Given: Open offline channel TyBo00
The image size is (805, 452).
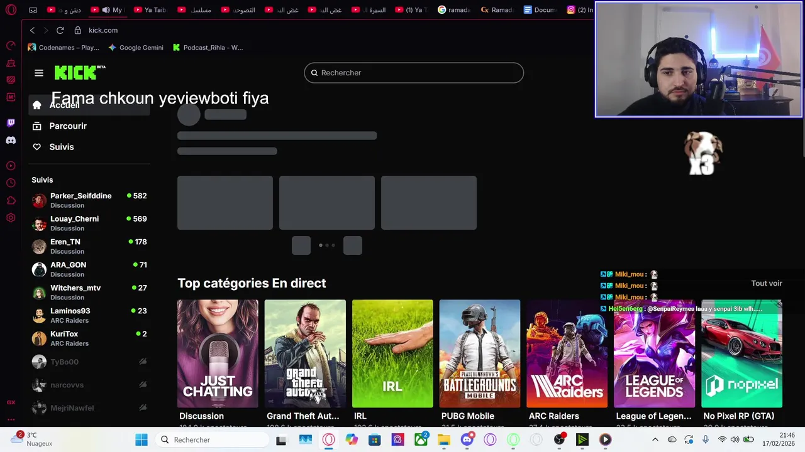Looking at the screenshot, I should click(89, 362).
